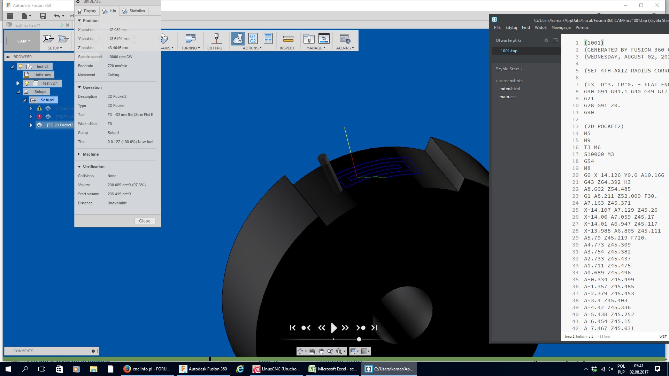Close the wytłoczka v7 document tab
Screen dimensions: 669x376
tap(68, 25)
